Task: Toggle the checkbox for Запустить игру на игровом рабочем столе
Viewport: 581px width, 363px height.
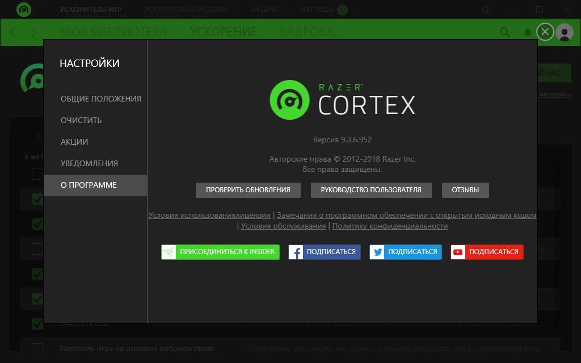Action: tap(37, 348)
